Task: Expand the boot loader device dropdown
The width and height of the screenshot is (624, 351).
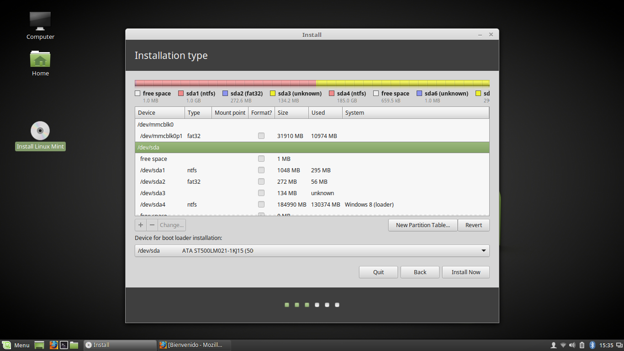Action: point(312,250)
